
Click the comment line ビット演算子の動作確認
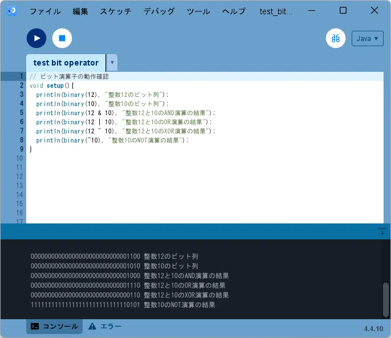(x=69, y=76)
